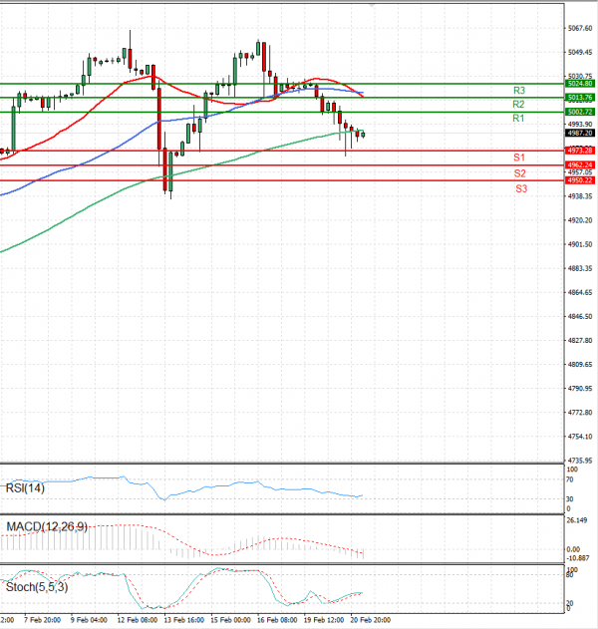Image resolution: width=598 pixels, height=629 pixels.
Task: Select the 5013.76 resistance price tag
Action: (580, 98)
